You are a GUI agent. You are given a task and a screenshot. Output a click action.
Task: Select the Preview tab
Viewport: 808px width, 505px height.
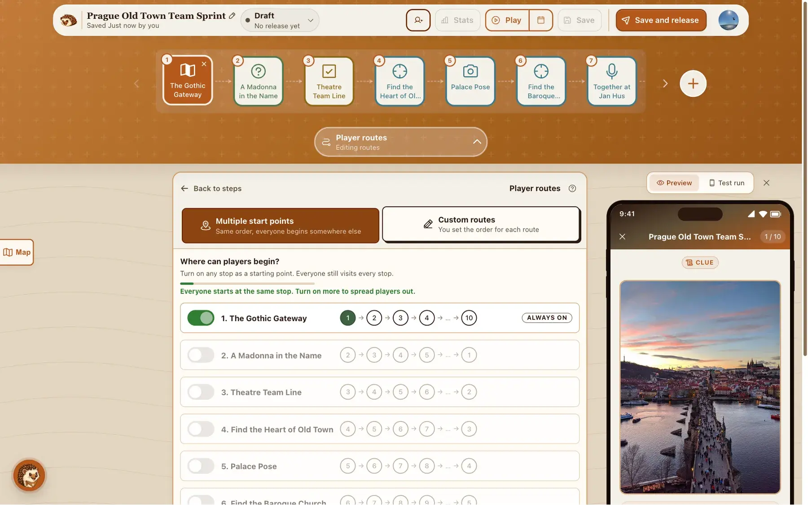(x=674, y=183)
